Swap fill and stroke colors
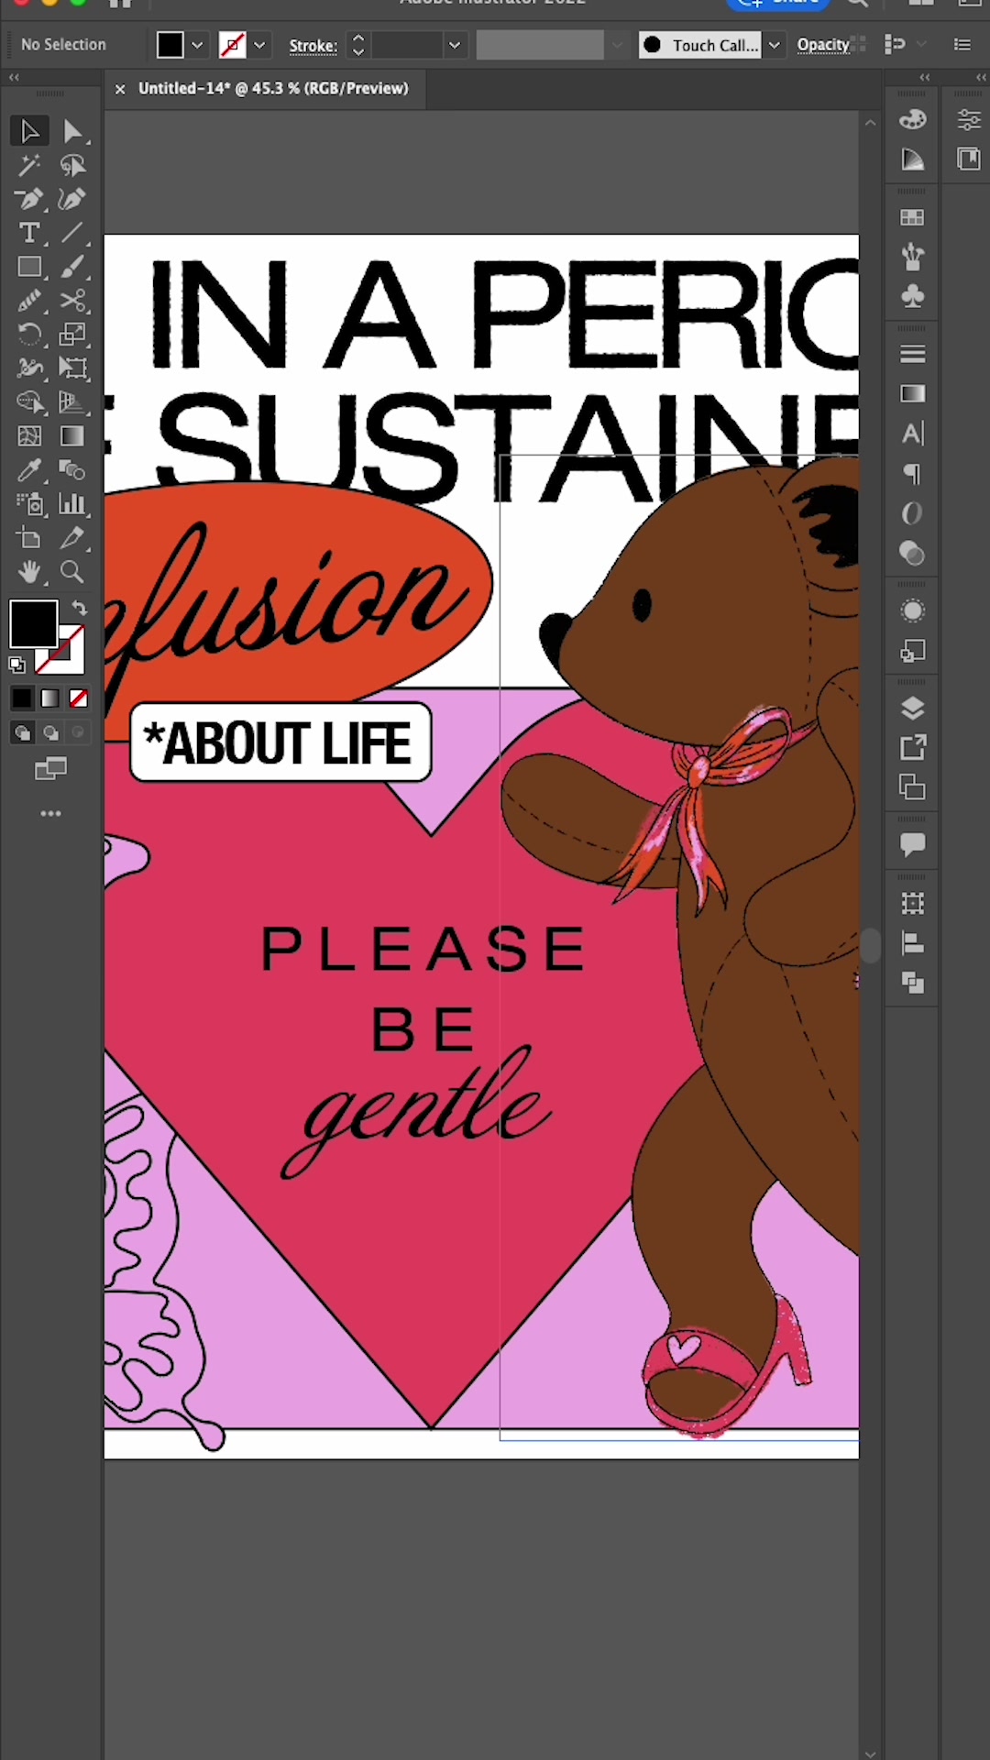990x1760 pixels. (80, 608)
